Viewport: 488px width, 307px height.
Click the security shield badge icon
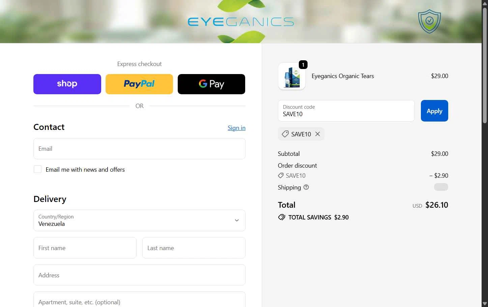coord(429,21)
